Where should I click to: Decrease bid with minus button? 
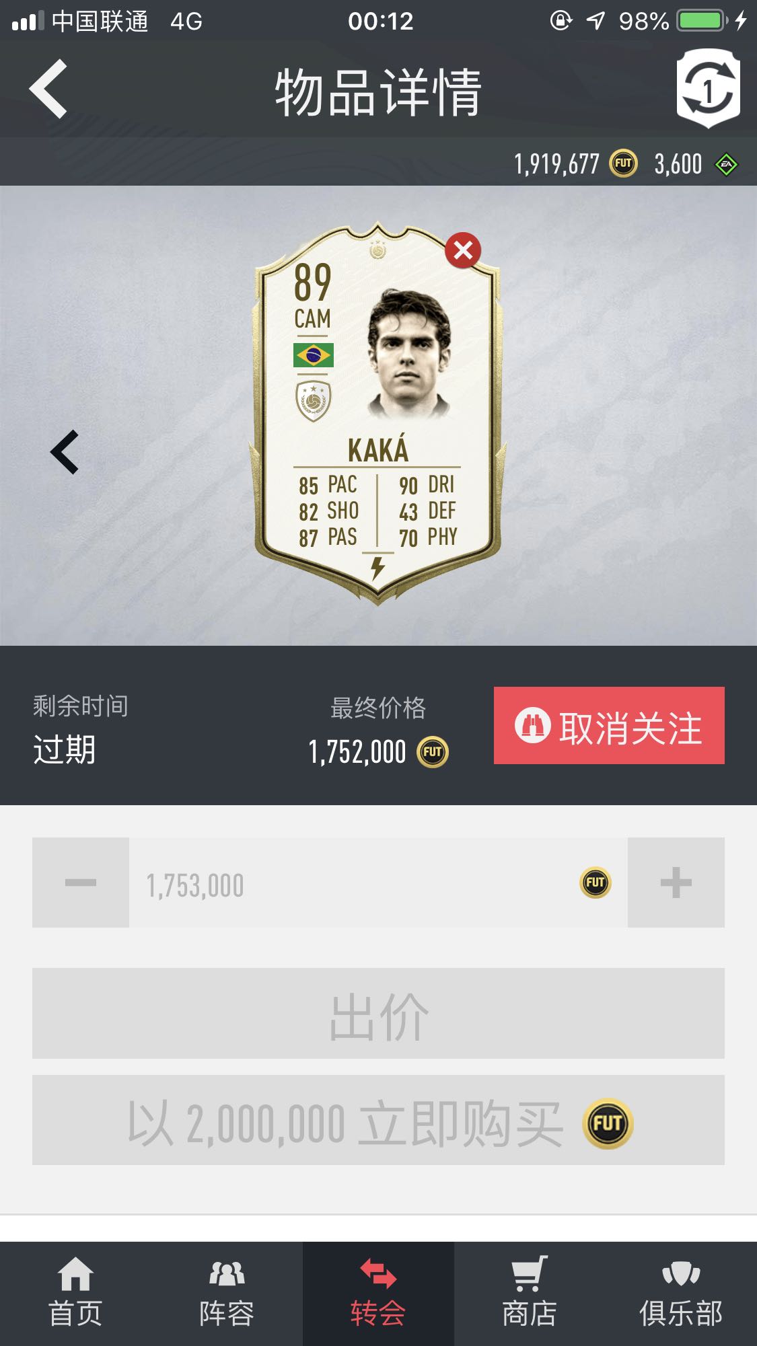(x=81, y=883)
